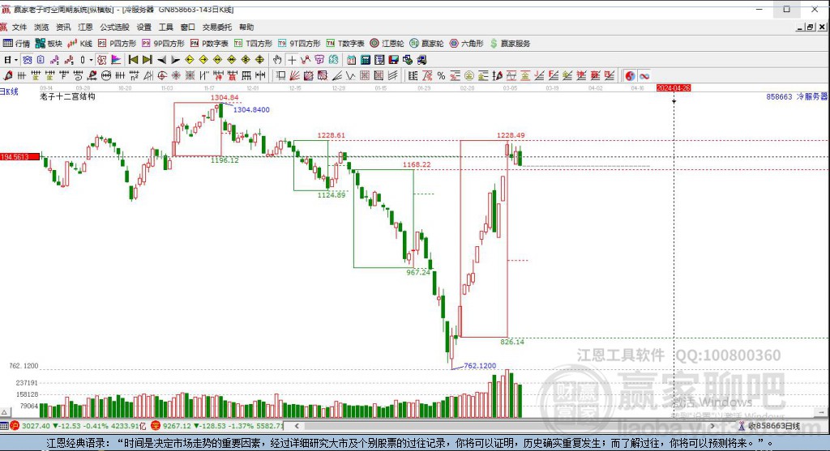Open the 设置 menu
Screen dimensions: 830x451
(x=143, y=27)
